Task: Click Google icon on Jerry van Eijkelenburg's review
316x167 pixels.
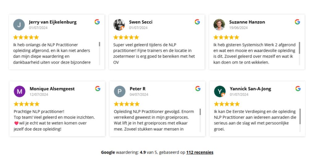Action: click(97, 22)
